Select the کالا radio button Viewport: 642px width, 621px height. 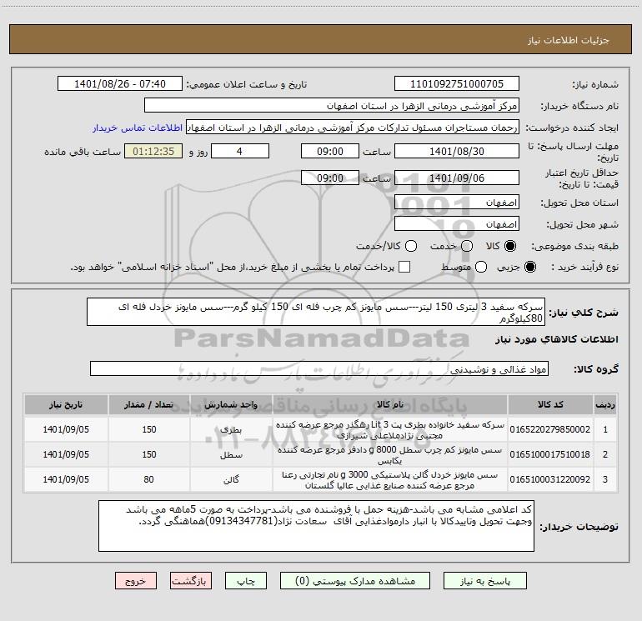click(510, 246)
